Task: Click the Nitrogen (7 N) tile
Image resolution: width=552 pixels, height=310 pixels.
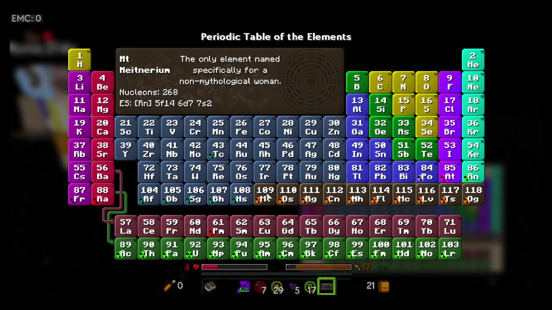Action: tap(404, 82)
